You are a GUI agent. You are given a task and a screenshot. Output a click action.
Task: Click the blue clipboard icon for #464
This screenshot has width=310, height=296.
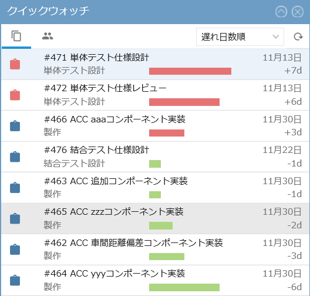(x=15, y=280)
